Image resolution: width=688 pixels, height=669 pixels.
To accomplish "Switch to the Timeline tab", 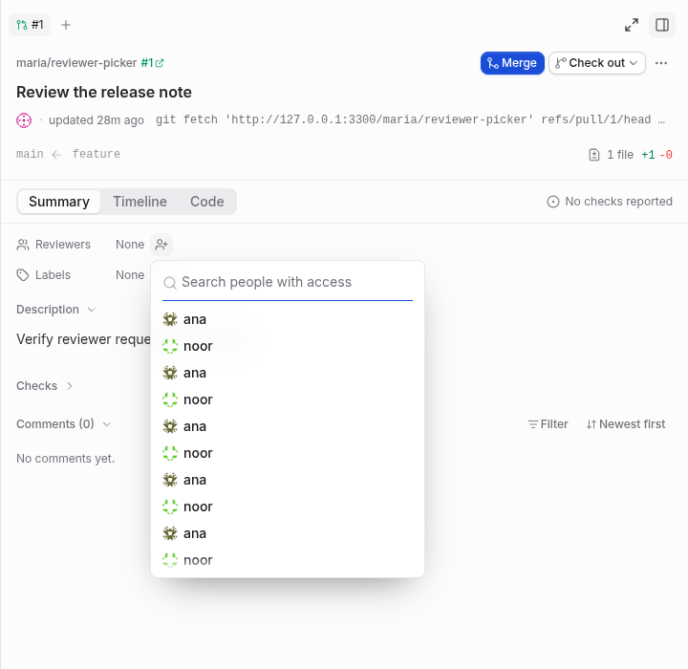I will 140,202.
